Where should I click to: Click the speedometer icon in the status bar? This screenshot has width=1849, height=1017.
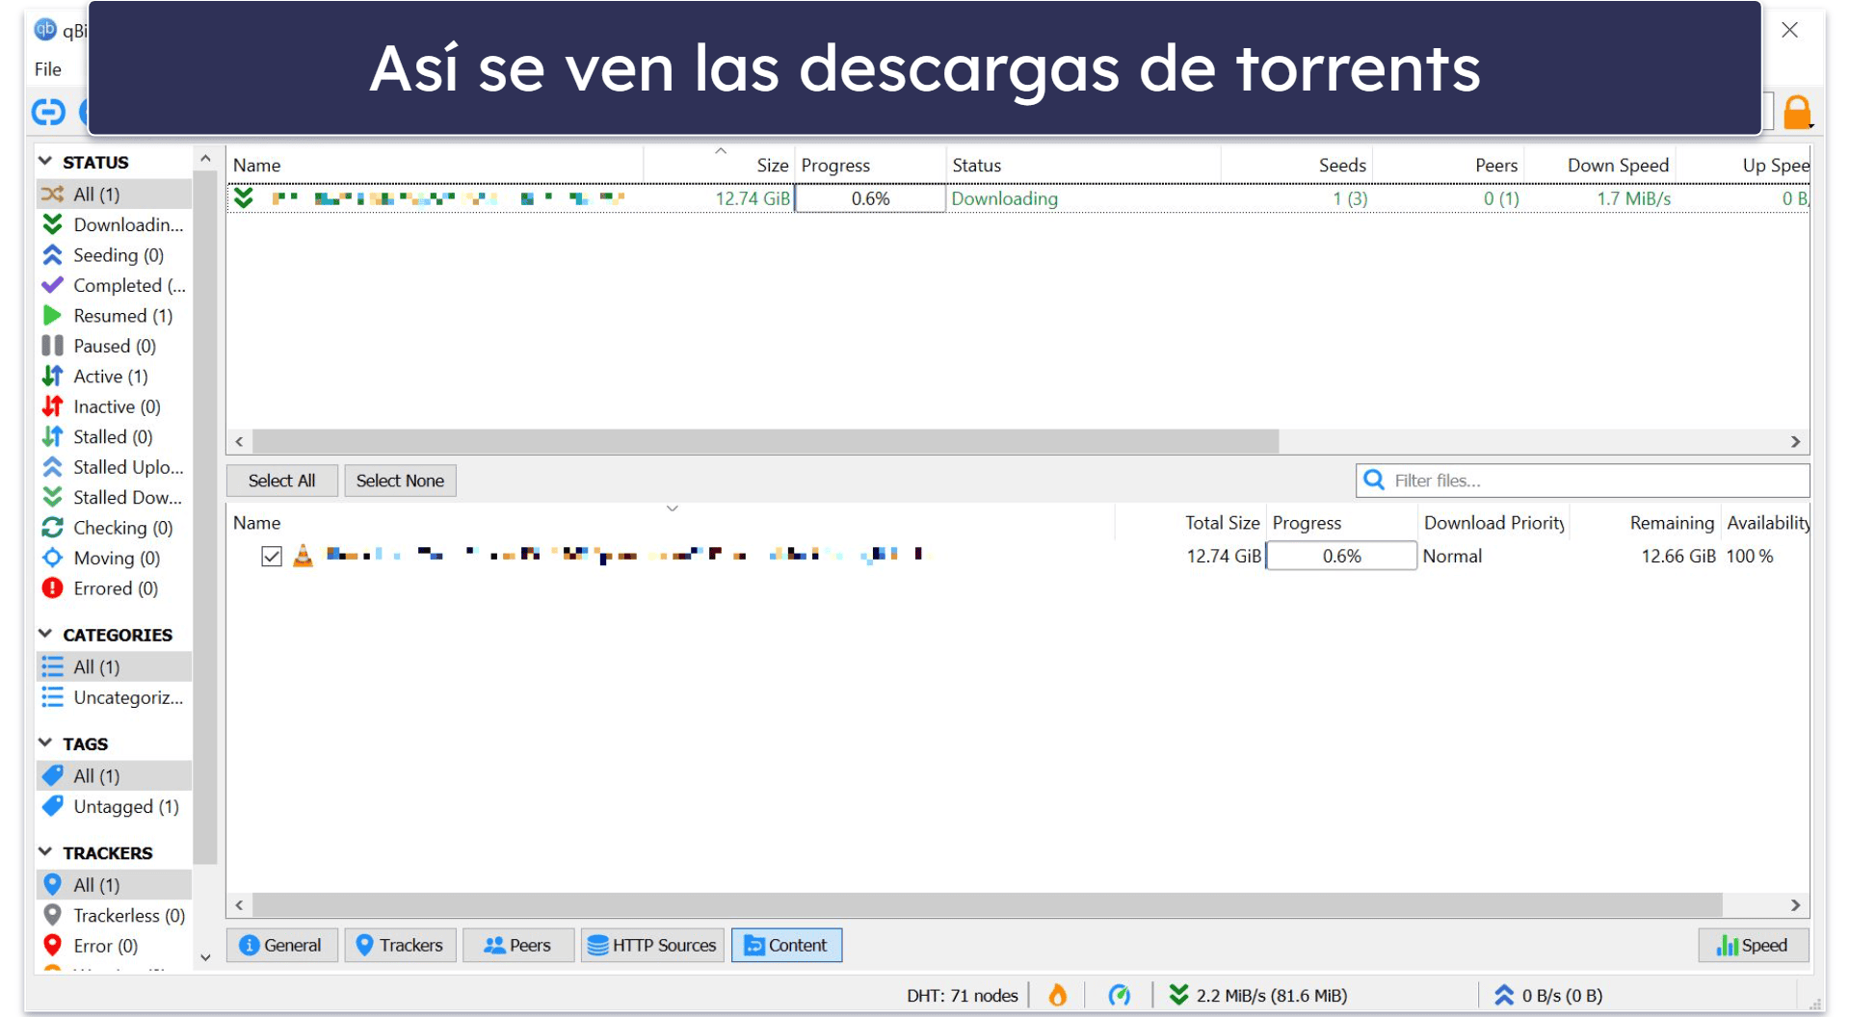click(1120, 995)
